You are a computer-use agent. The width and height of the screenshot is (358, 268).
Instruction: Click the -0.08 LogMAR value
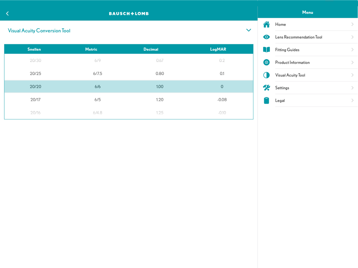[222, 100]
